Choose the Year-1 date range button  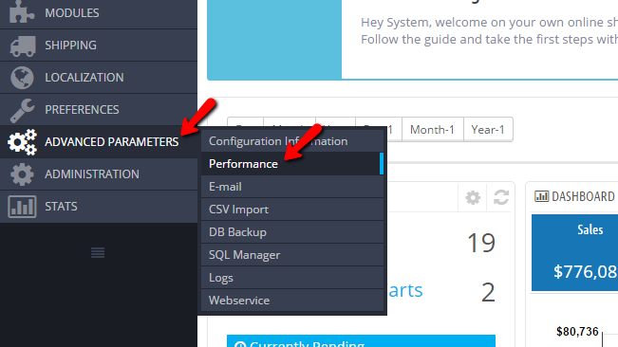(x=488, y=130)
